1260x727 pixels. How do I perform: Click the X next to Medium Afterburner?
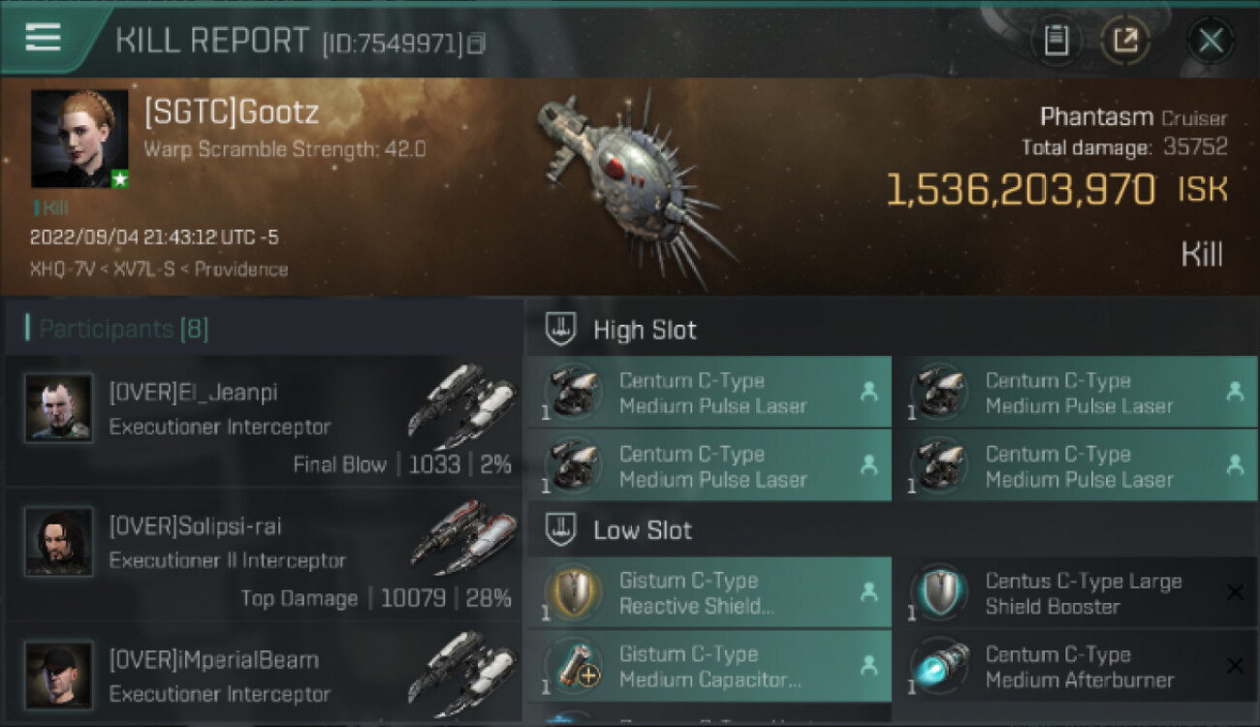click(1235, 666)
